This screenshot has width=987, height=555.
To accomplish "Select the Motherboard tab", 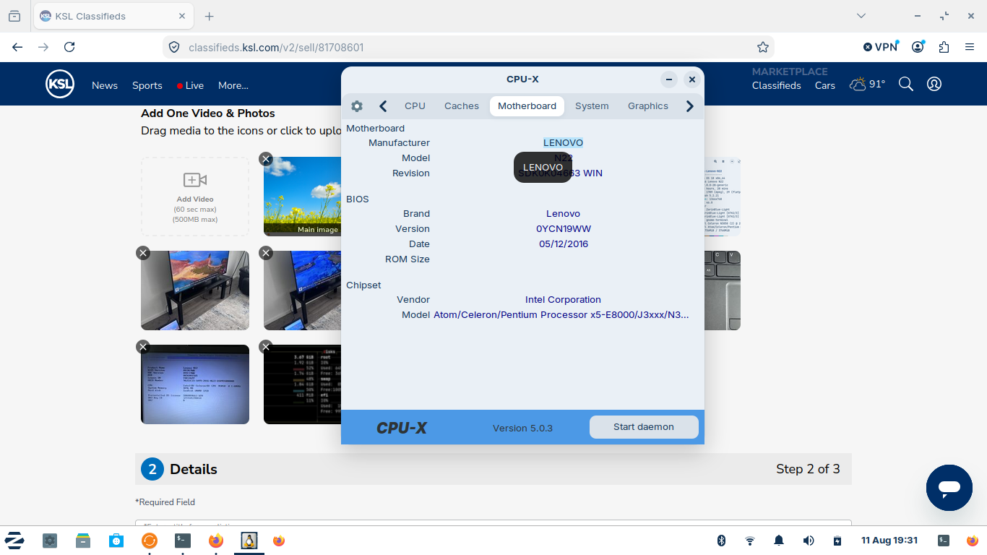I will click(x=527, y=106).
